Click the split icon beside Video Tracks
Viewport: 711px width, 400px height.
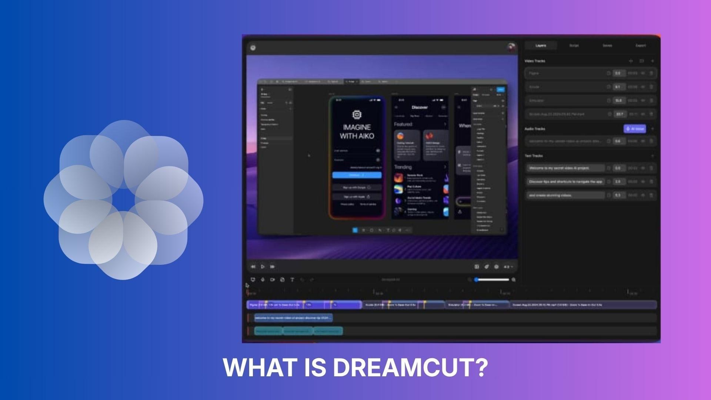click(631, 61)
